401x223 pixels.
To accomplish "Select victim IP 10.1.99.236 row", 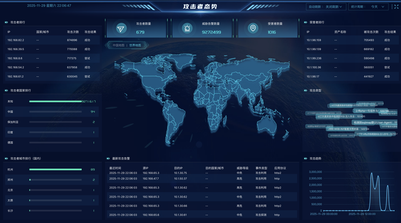I will pyautogui.click(x=352, y=58).
